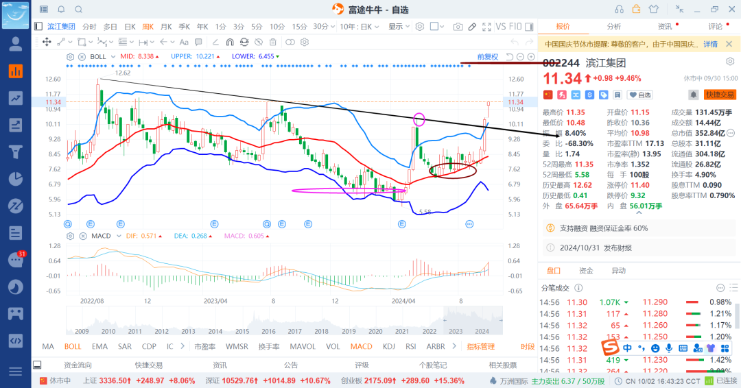
Task: Collapse the bottom panel via the minimize icon
Action: (x=37, y=365)
